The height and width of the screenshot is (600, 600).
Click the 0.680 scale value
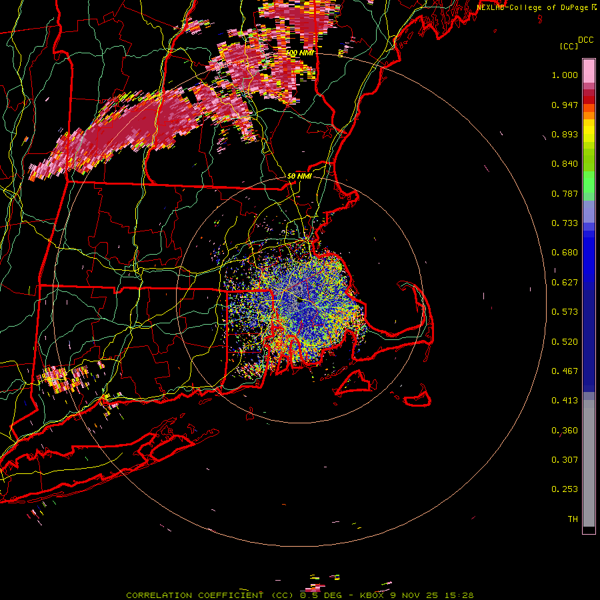point(565,253)
